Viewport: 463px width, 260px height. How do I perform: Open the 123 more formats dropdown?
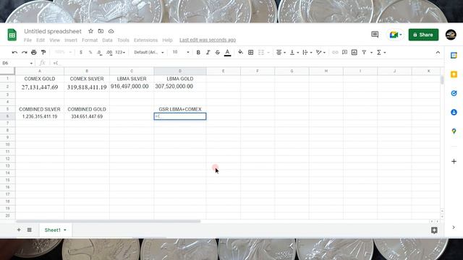[120, 53]
